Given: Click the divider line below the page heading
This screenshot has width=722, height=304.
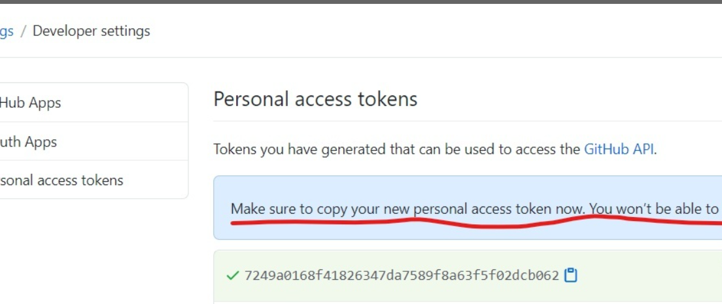Looking at the screenshot, I should 468,121.
